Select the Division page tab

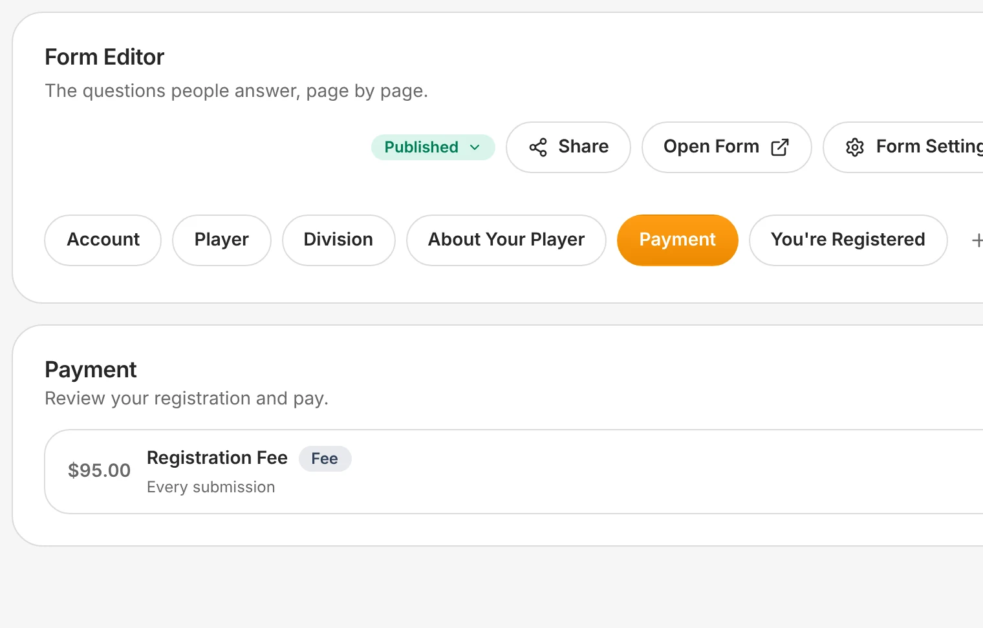(339, 240)
